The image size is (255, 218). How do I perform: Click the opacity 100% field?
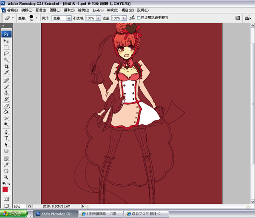pyautogui.click(x=91, y=18)
